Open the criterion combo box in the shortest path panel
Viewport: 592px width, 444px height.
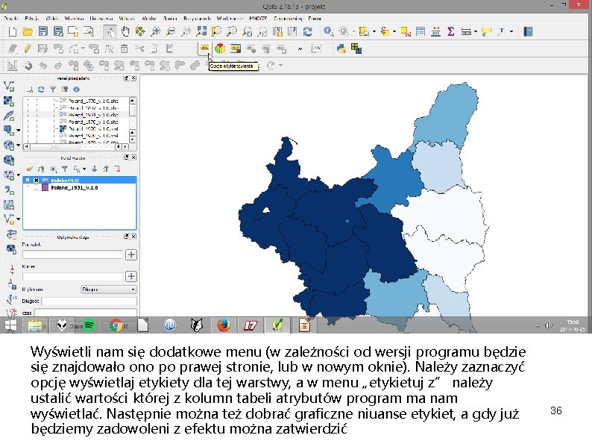pos(109,290)
